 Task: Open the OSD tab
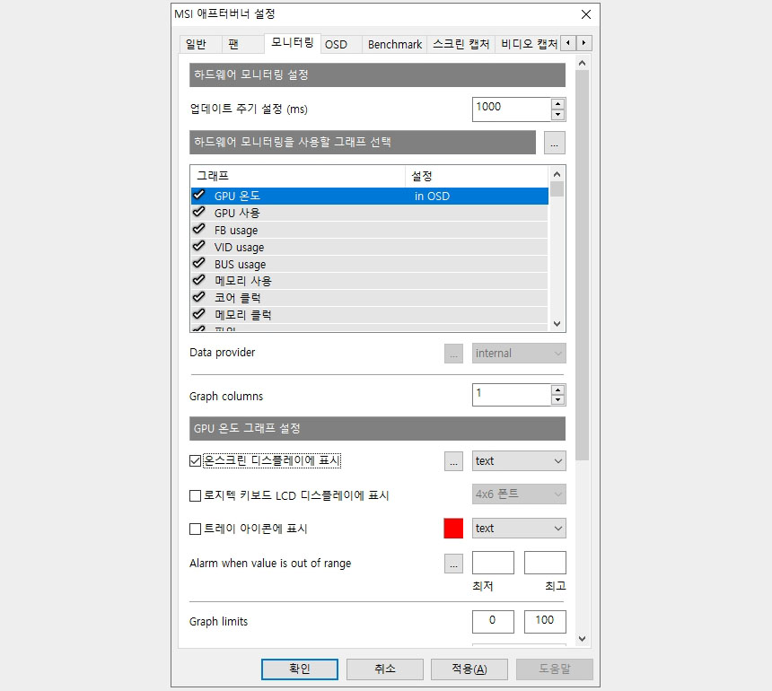341,44
